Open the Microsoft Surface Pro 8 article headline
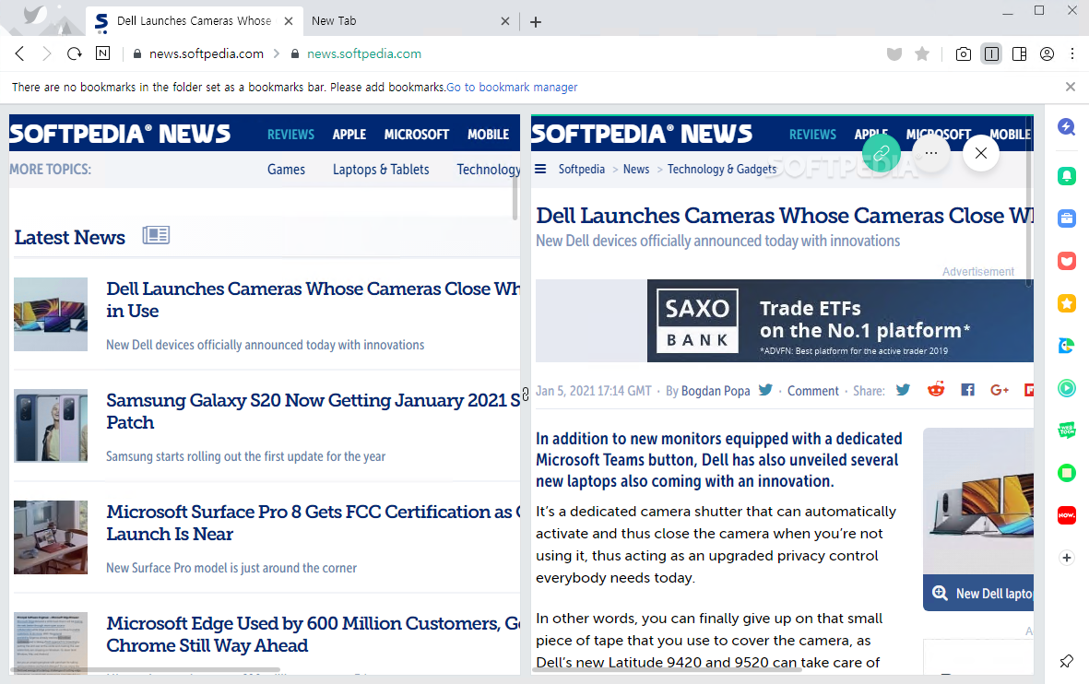 coord(314,523)
